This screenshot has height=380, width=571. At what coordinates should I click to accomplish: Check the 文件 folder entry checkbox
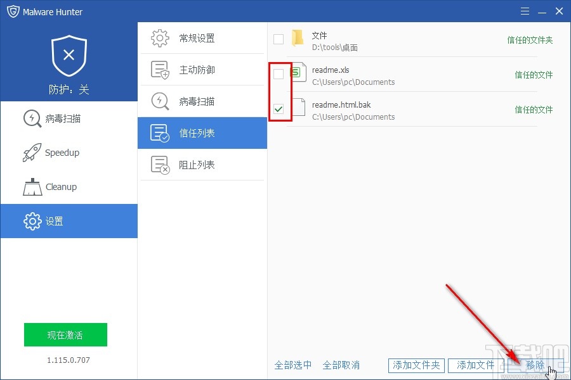click(279, 39)
